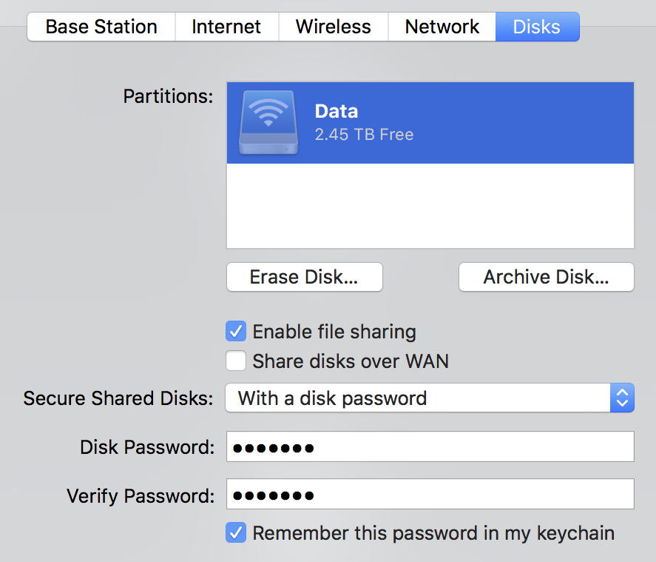Click the "2.45 TB Free" text
Image resolution: width=656 pixels, height=562 pixels.
(364, 135)
